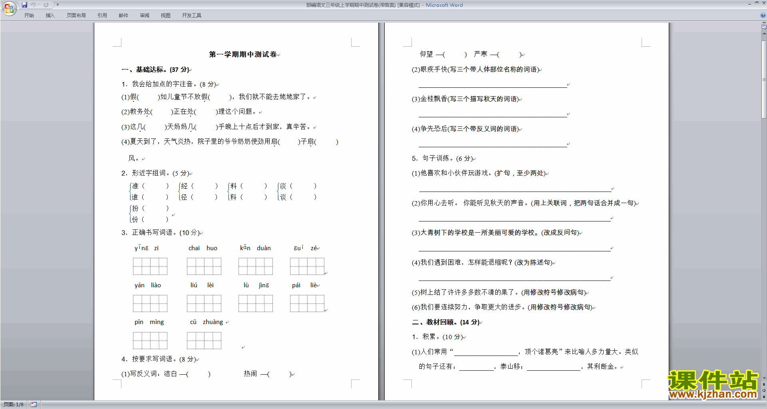Click the writing grid under cū zhuàng

coord(204,340)
